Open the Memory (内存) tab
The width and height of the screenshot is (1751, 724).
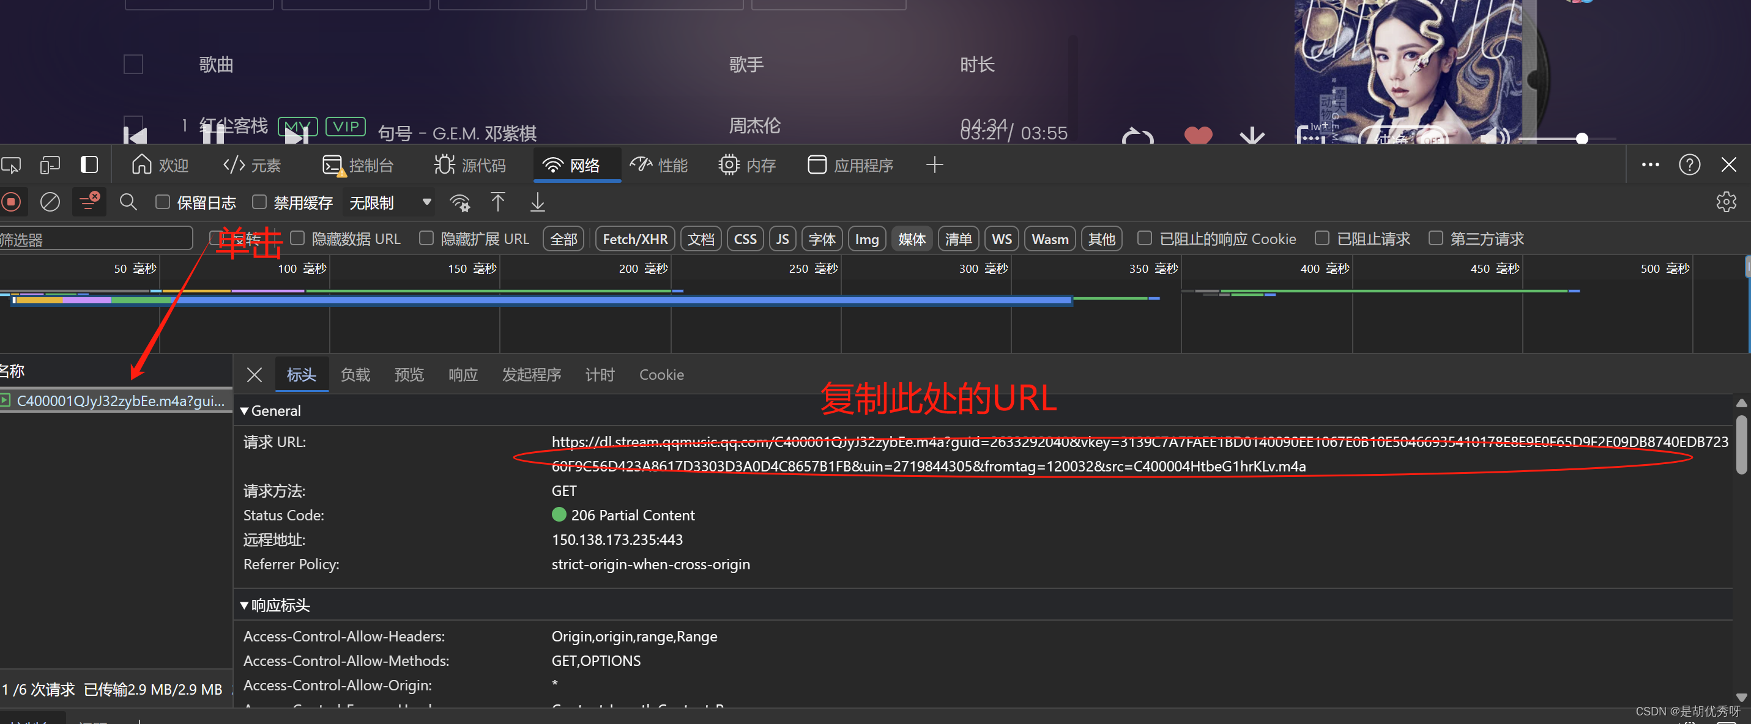pos(747,165)
